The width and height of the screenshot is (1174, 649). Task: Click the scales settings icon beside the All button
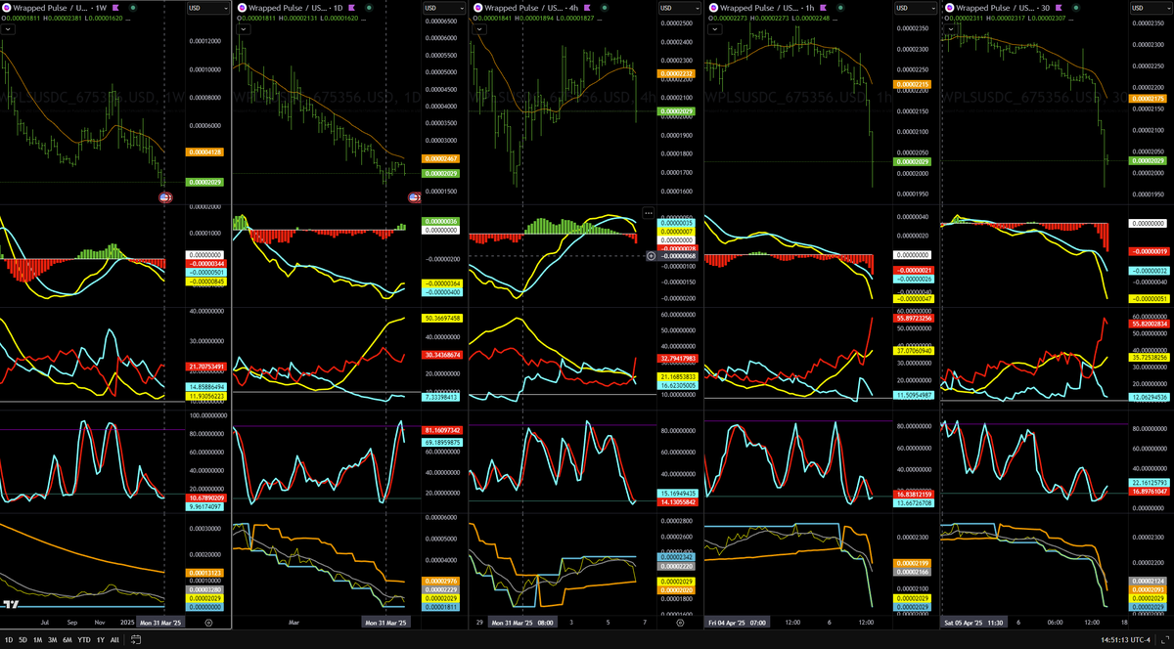pyautogui.click(x=135, y=639)
